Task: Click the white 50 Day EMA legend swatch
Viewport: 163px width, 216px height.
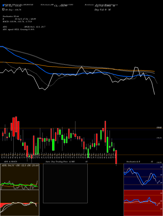Action: click(x=3, y=9)
